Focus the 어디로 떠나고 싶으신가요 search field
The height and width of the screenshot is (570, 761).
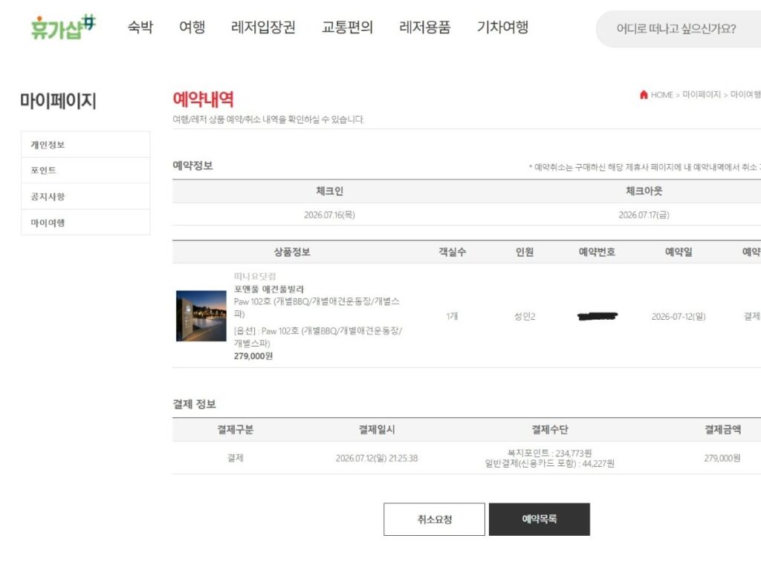point(679,29)
